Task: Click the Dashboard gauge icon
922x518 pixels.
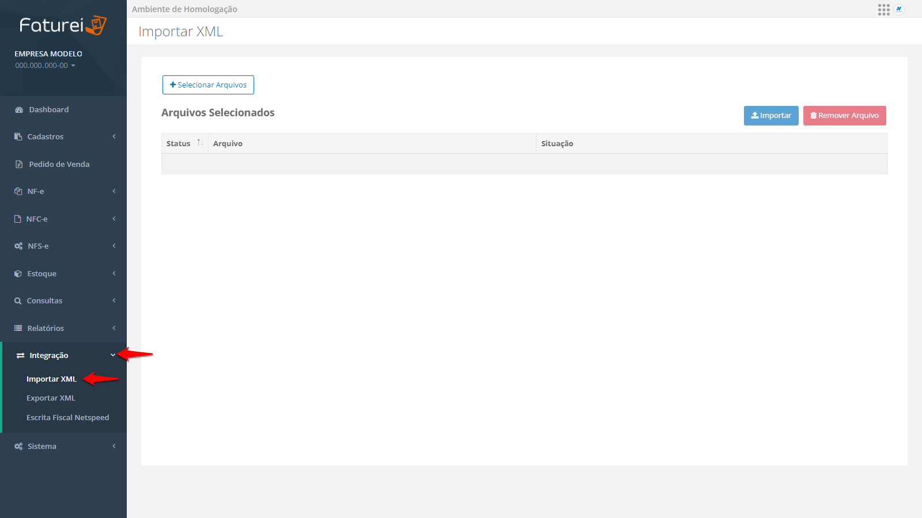Action: (19, 110)
